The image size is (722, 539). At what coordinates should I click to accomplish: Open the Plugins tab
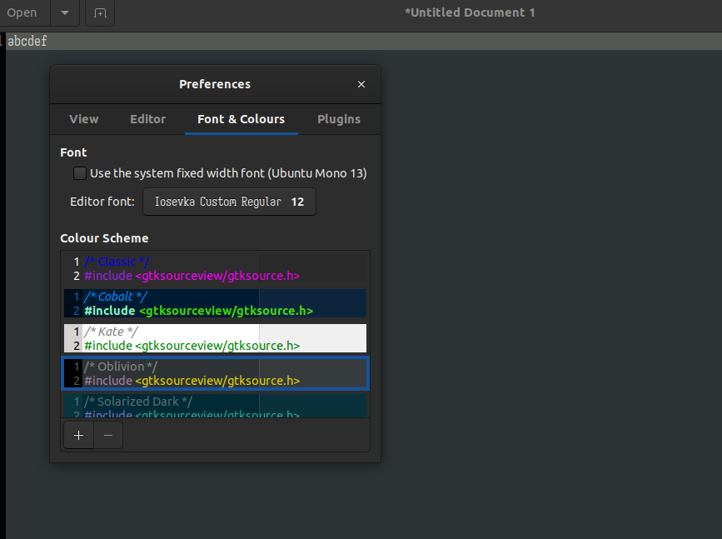point(339,119)
